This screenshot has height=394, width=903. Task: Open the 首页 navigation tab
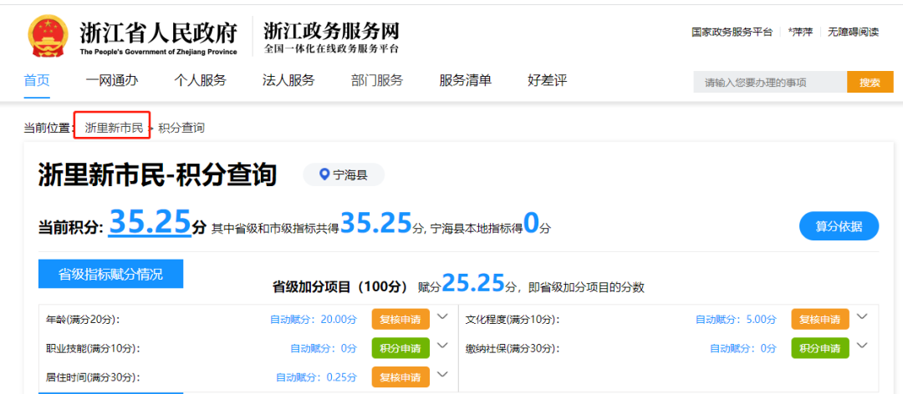tap(37, 80)
